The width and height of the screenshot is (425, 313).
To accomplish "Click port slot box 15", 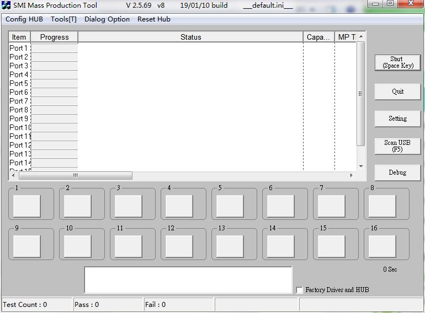I will click(x=332, y=246).
